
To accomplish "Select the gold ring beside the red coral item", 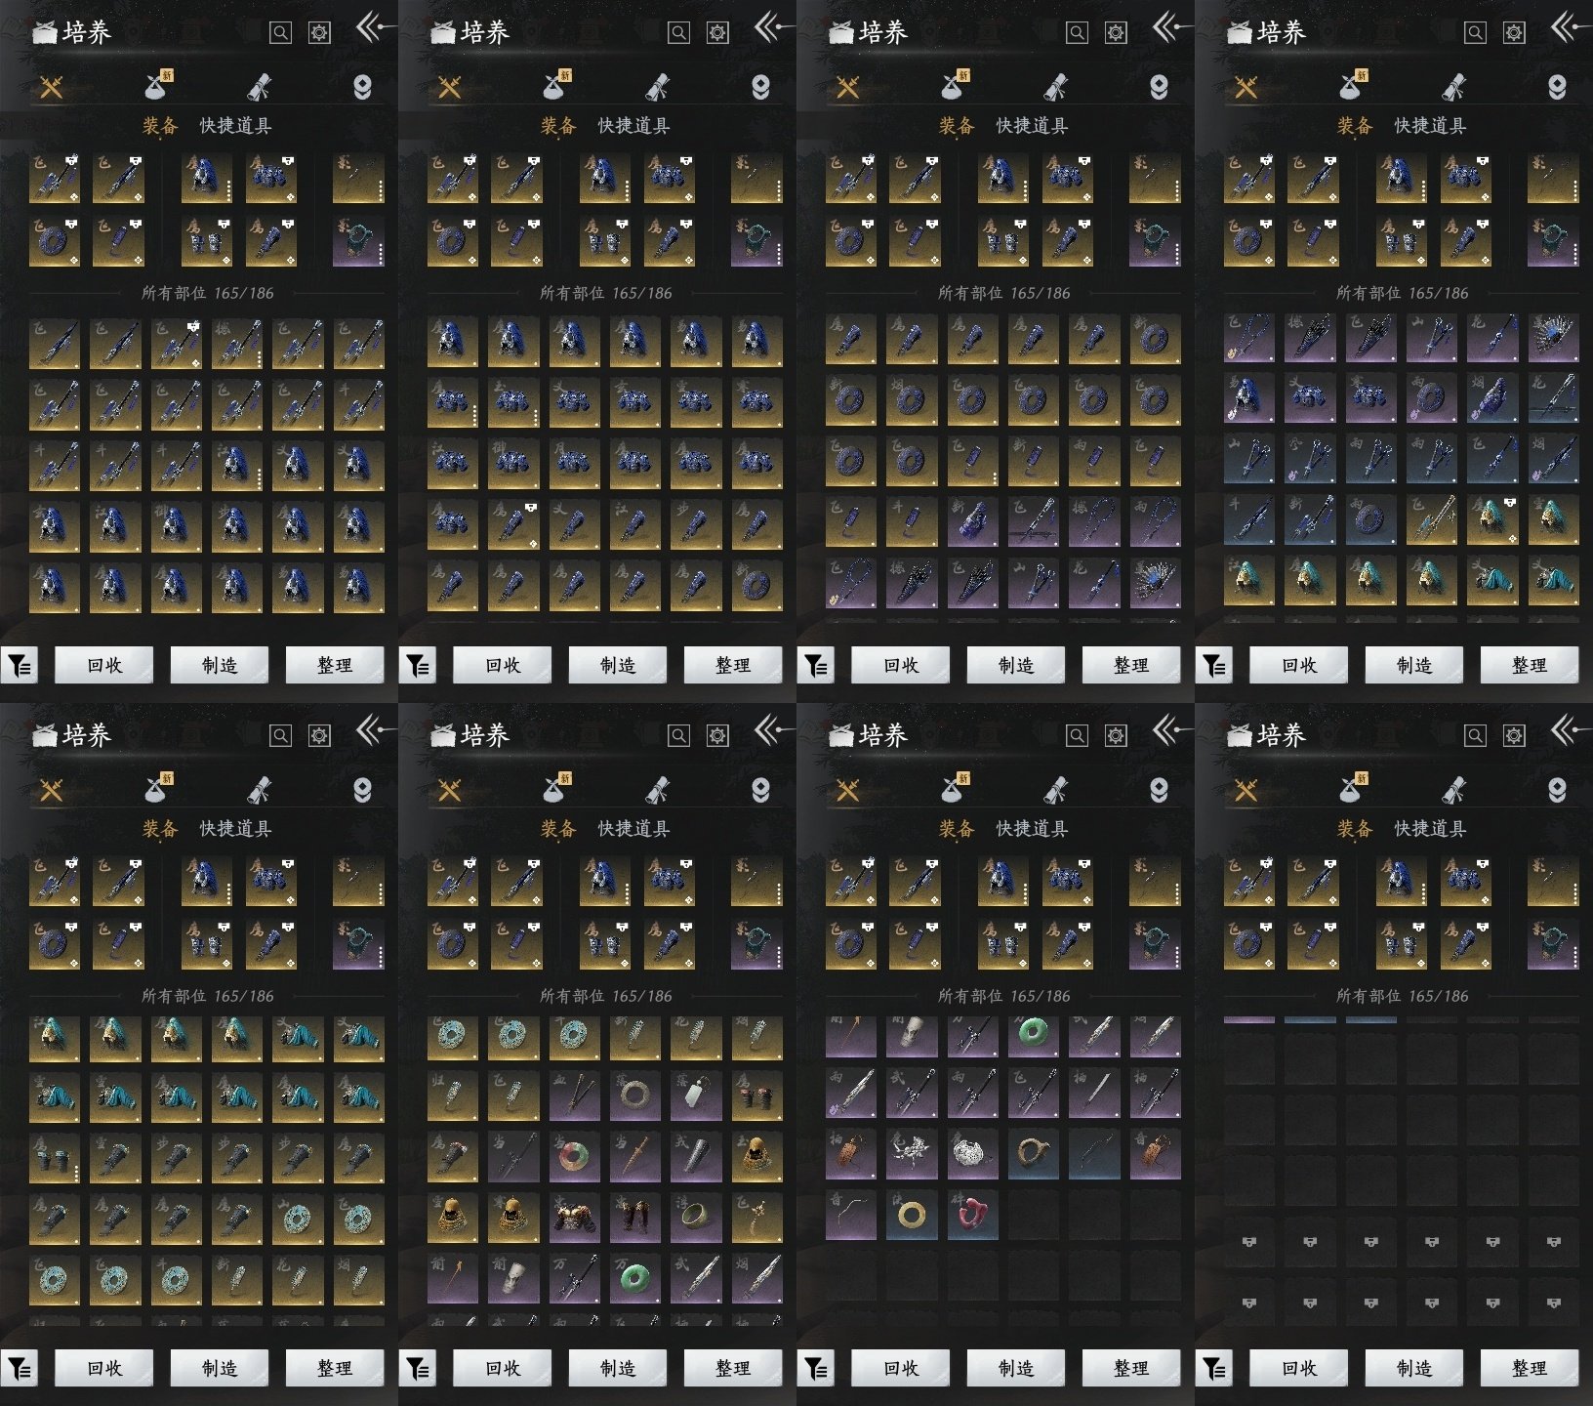I will tap(912, 1215).
